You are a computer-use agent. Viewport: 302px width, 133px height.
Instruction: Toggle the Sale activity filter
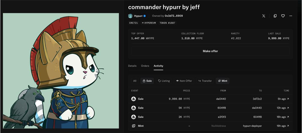tap(147, 81)
